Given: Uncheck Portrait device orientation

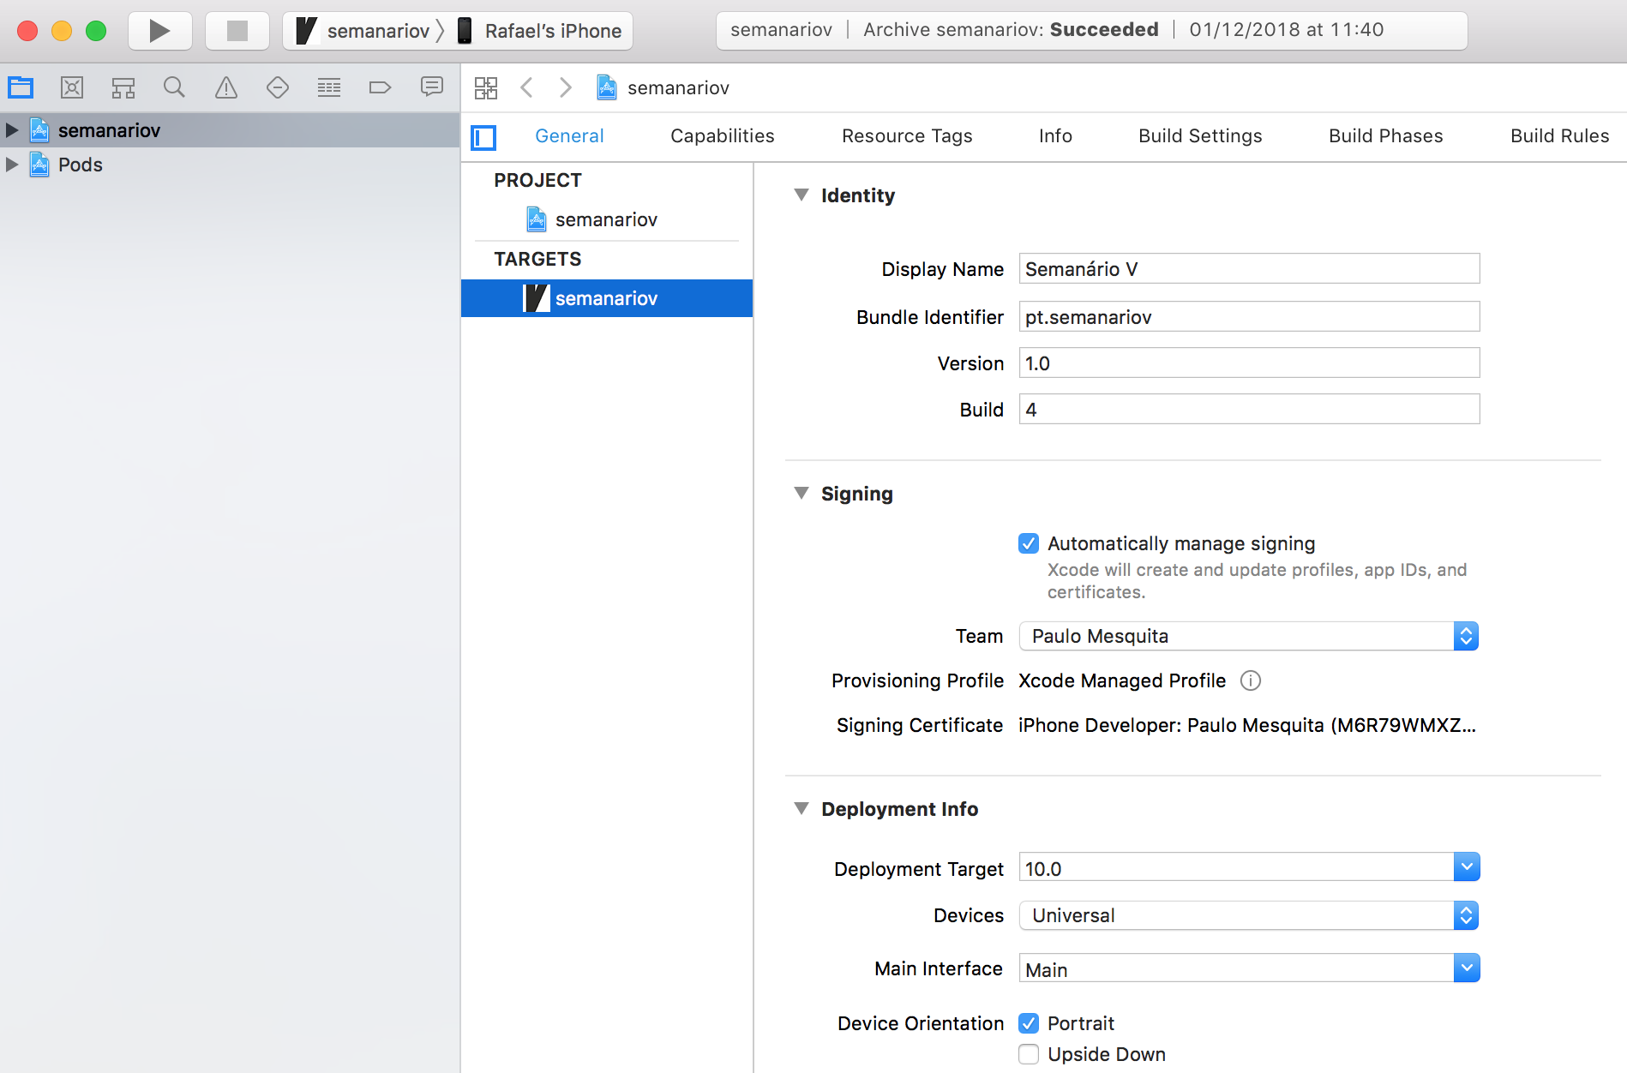Looking at the screenshot, I should click(x=1029, y=1023).
